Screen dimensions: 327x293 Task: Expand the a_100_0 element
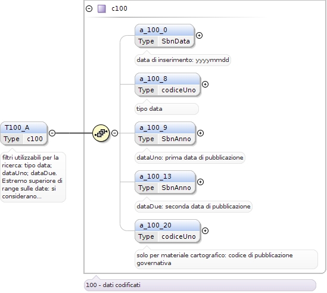click(x=200, y=36)
